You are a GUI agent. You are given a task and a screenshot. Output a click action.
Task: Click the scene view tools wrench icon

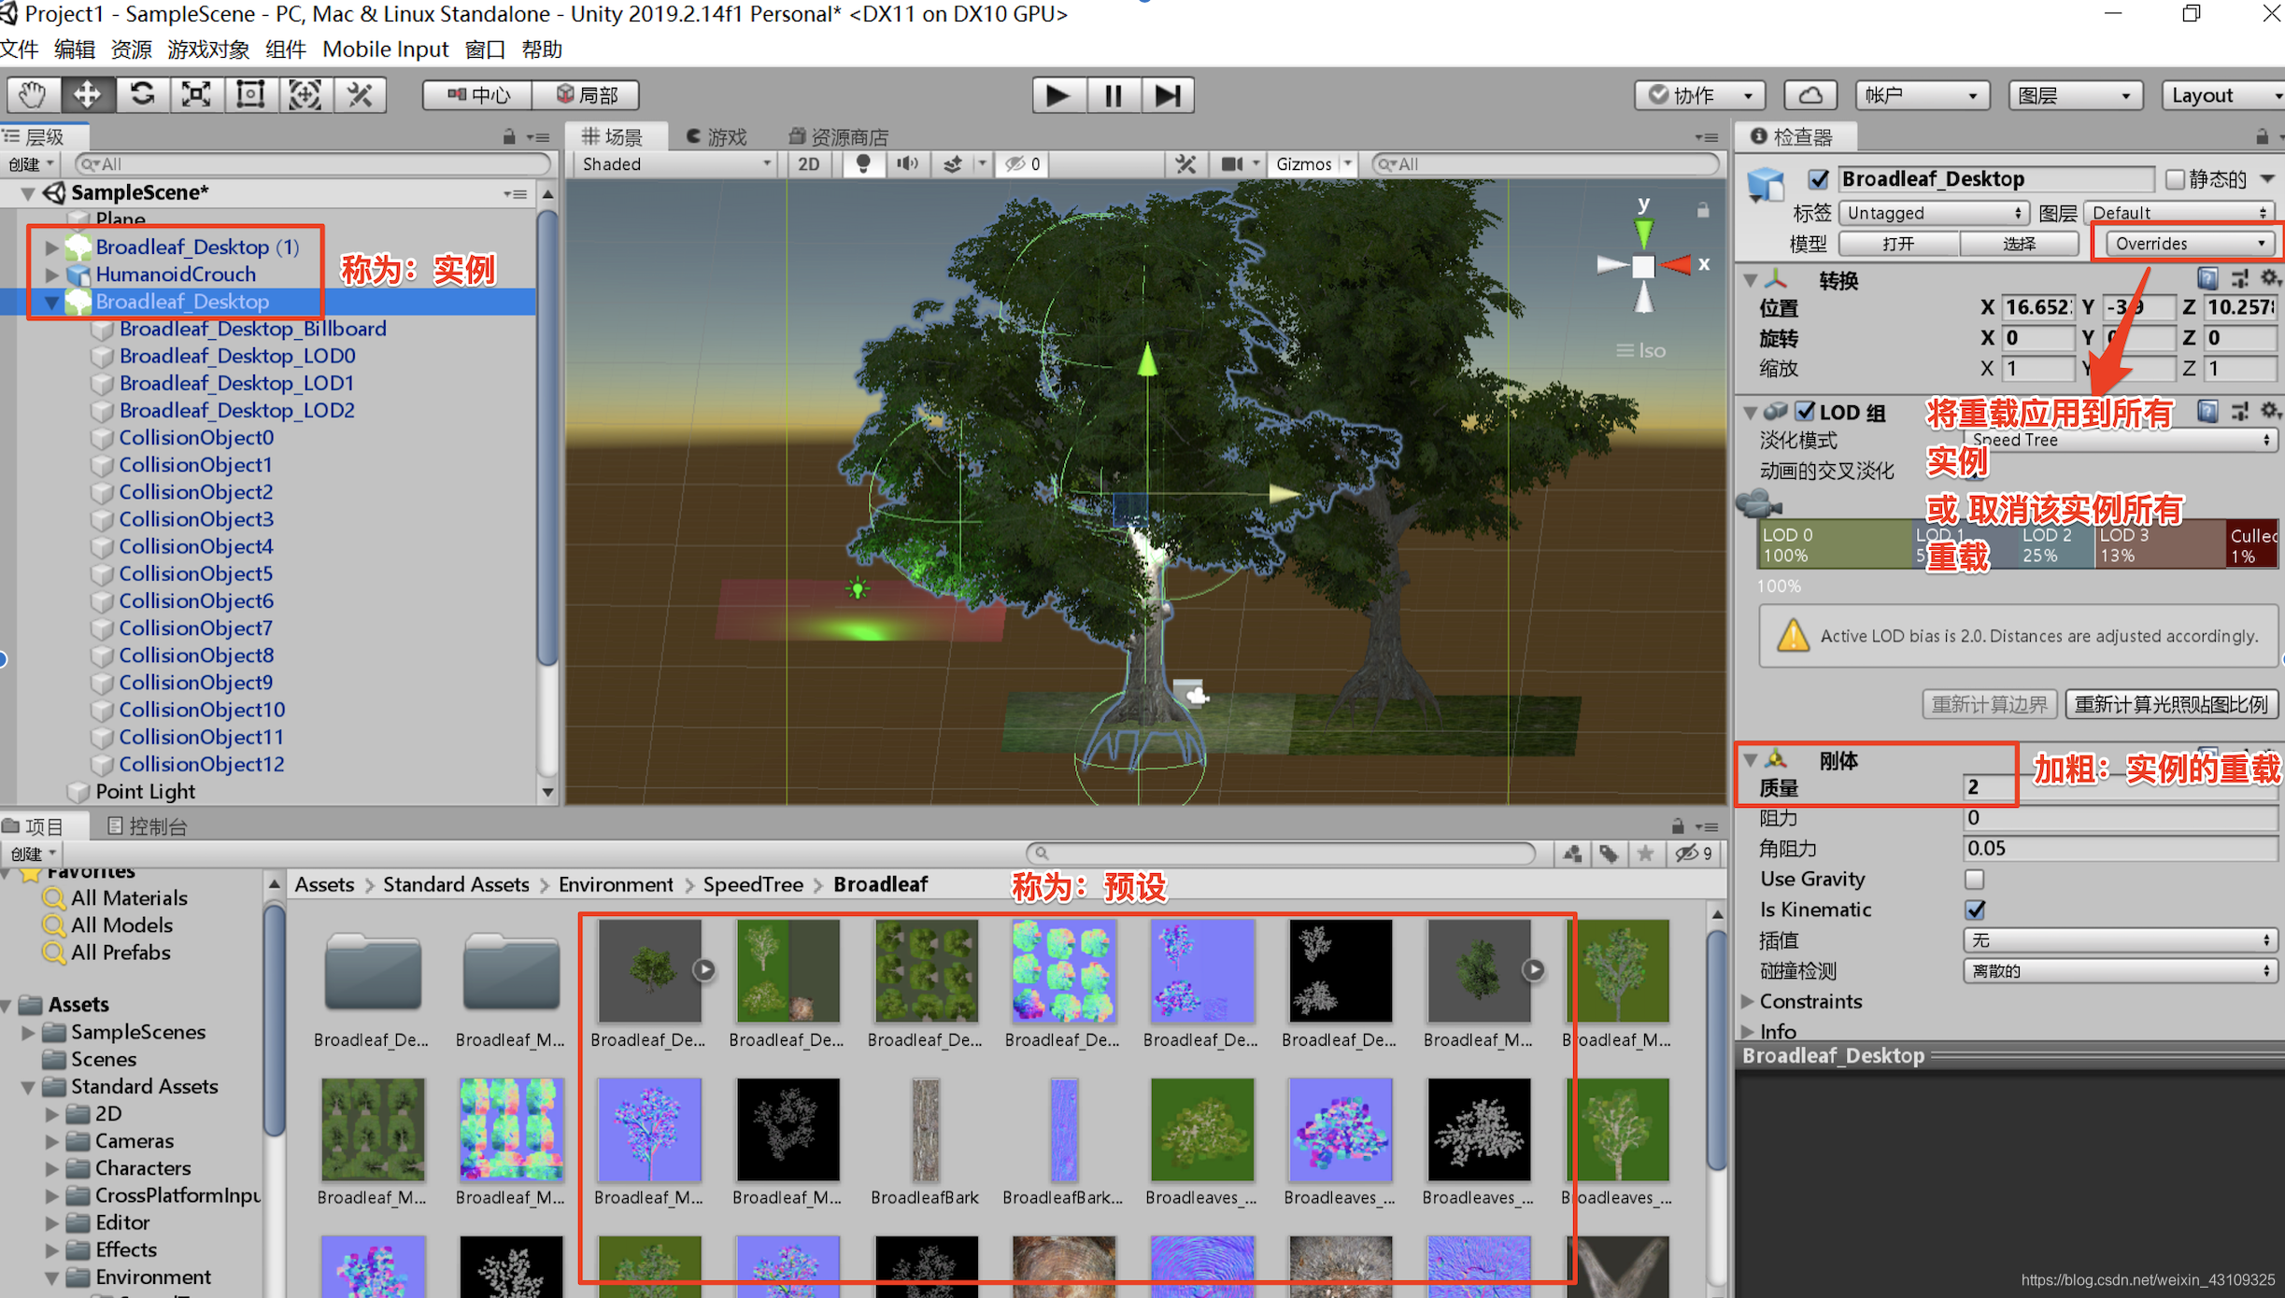(x=1185, y=164)
